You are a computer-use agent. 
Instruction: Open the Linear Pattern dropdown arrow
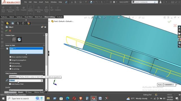coord(31,14)
